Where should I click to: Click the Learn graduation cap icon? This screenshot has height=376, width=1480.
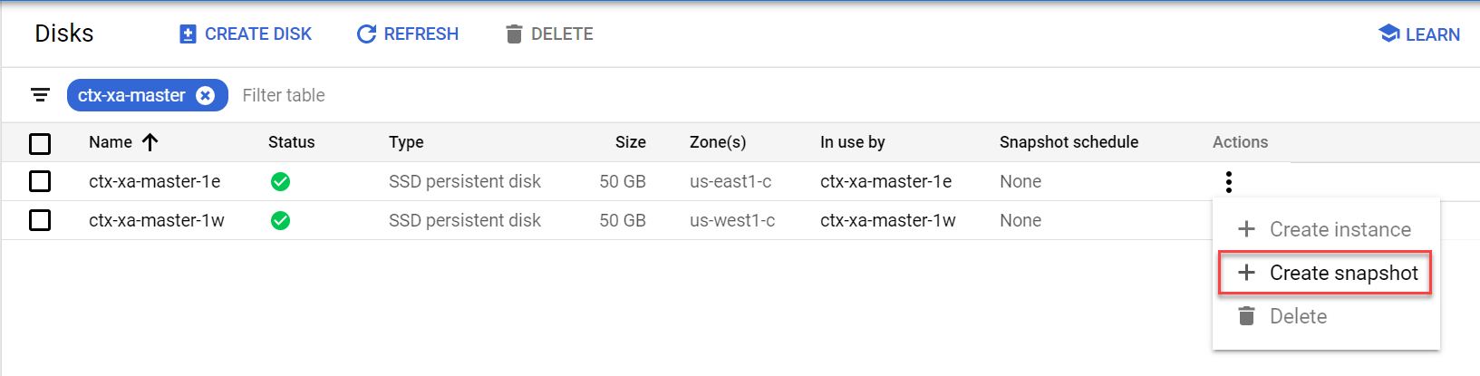(1388, 34)
